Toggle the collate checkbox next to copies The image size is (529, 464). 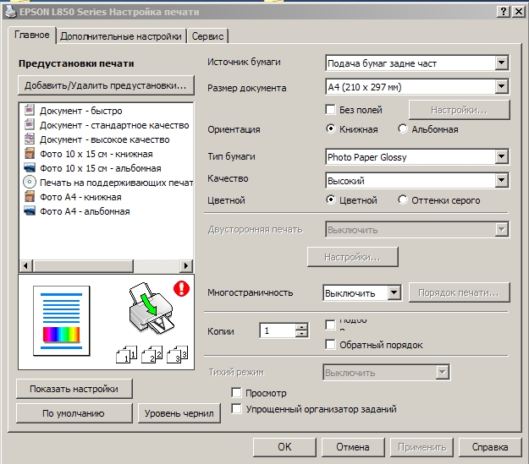pos(331,325)
